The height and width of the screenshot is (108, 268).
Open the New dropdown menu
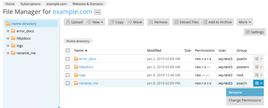pos(96,22)
